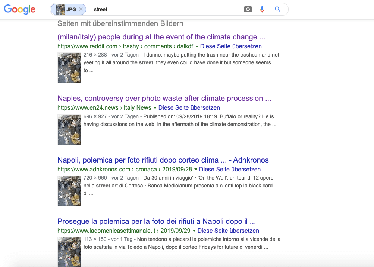This screenshot has height=267, width=374.
Task: Open search by image camera icon
Action: [x=248, y=9]
